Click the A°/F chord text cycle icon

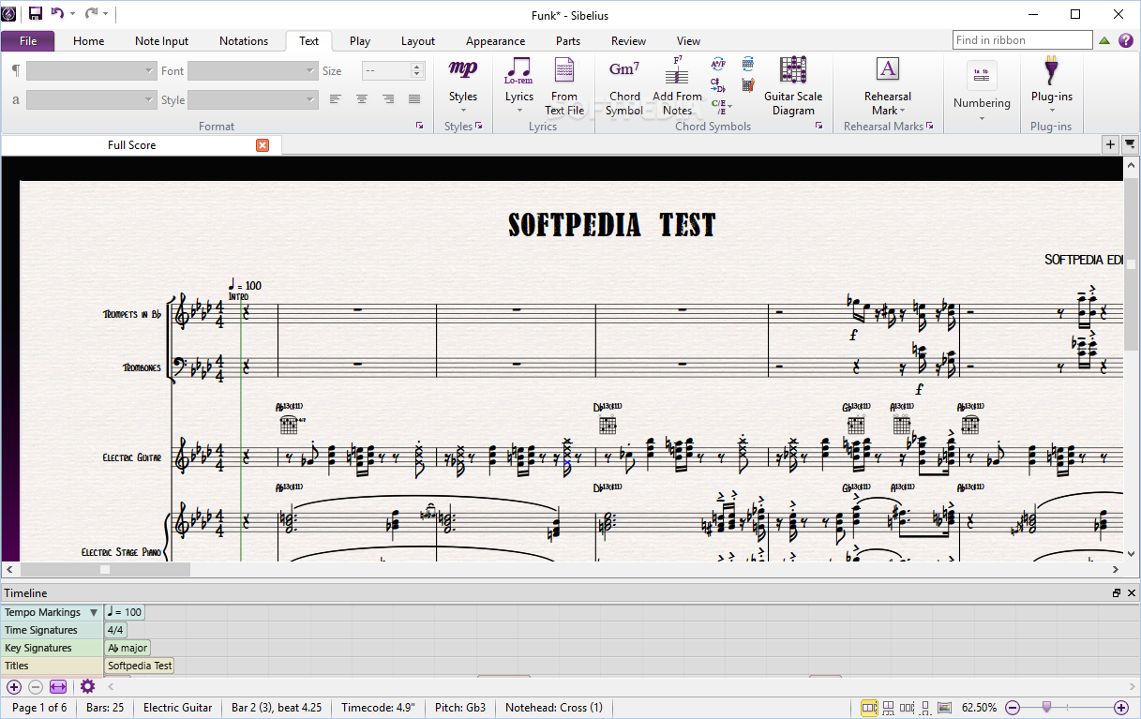718,64
